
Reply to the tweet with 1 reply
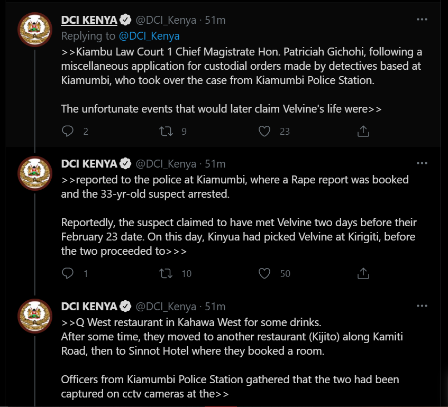click(68, 273)
